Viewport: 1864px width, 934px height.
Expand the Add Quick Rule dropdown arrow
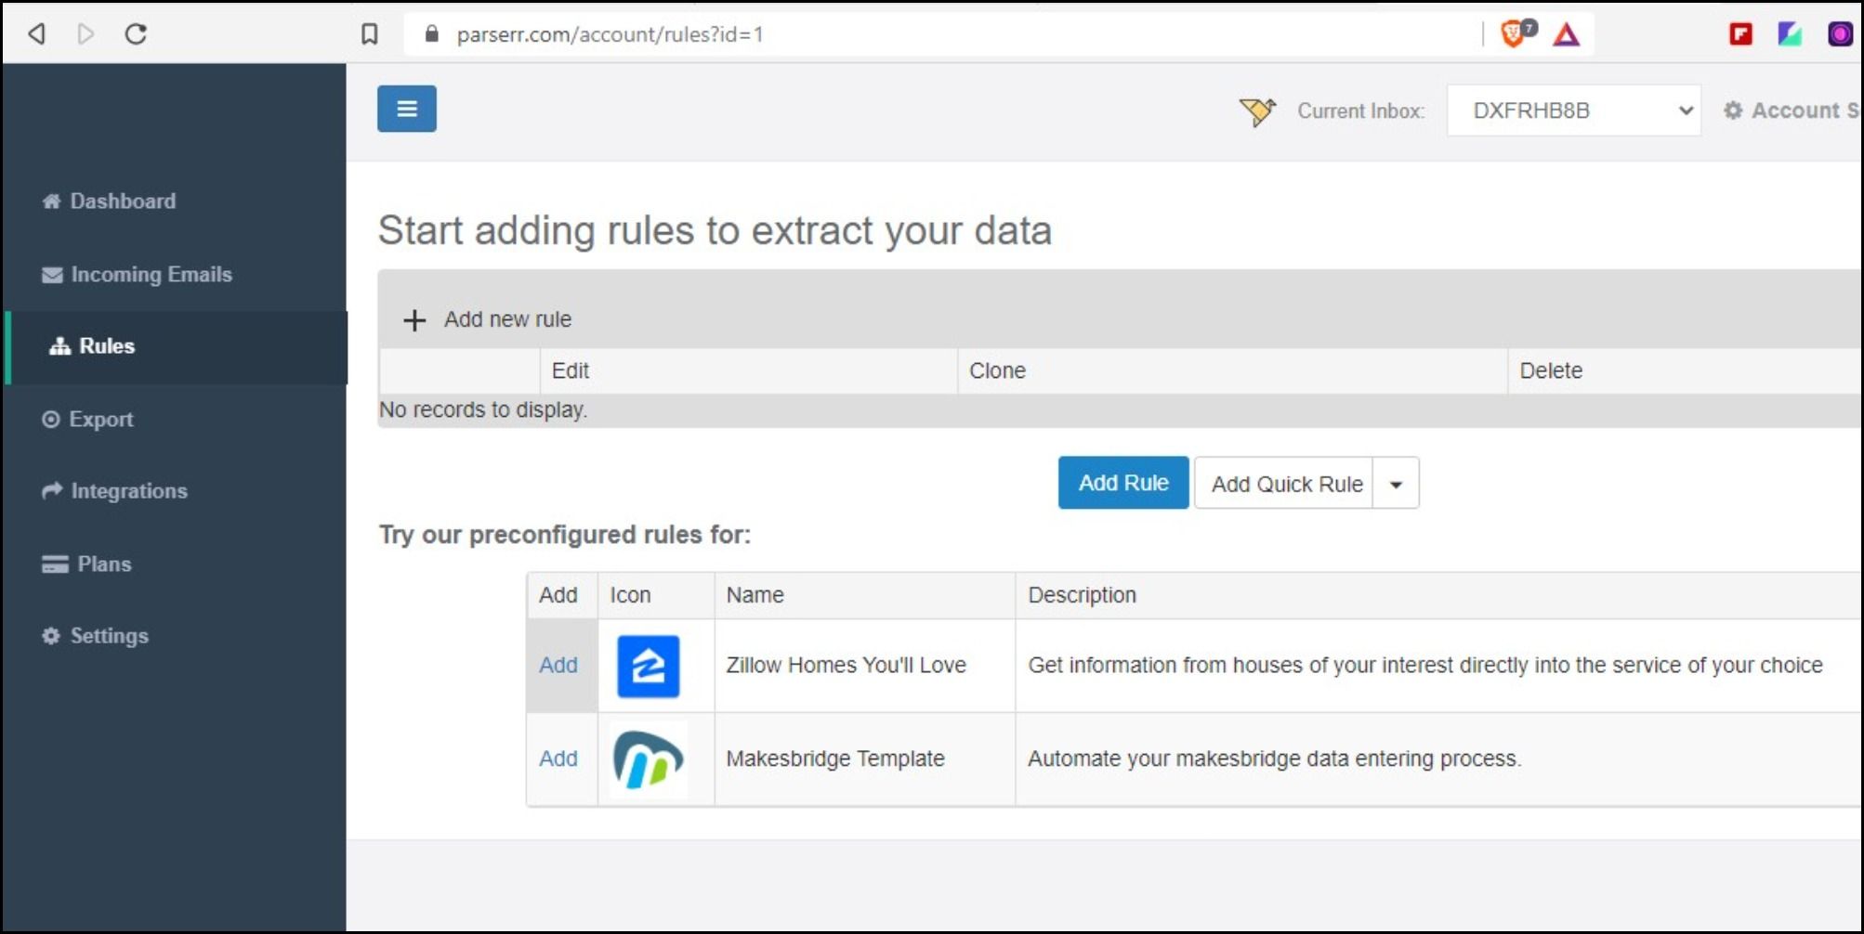pos(1396,484)
